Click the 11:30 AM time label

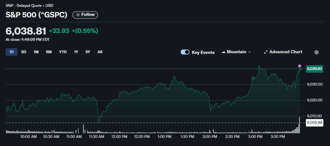(96, 137)
